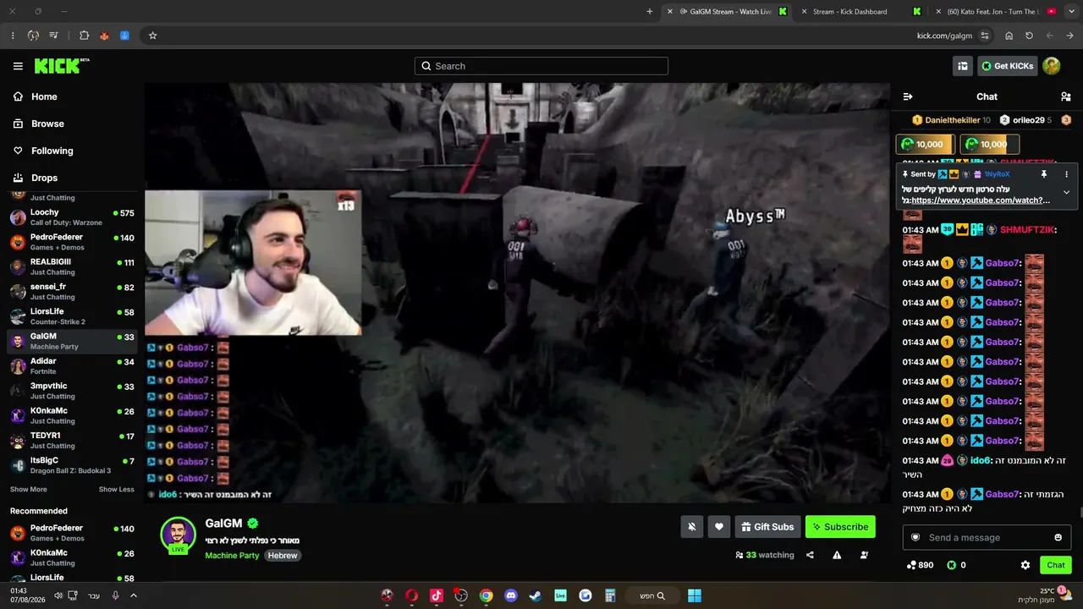Open sensel_fr's channel in the sidebar
The height and width of the screenshot is (609, 1083).
[x=72, y=292]
